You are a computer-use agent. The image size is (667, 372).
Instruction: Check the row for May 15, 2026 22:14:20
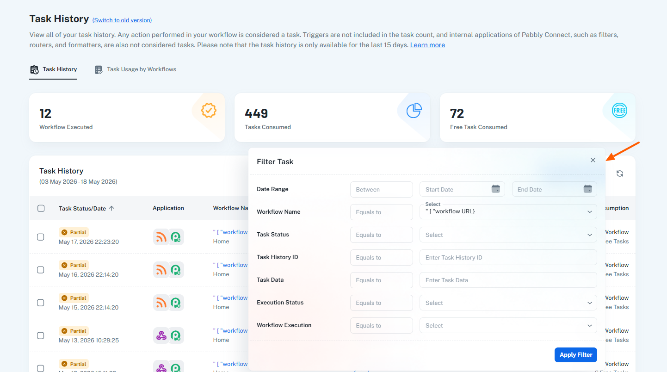pos(41,303)
